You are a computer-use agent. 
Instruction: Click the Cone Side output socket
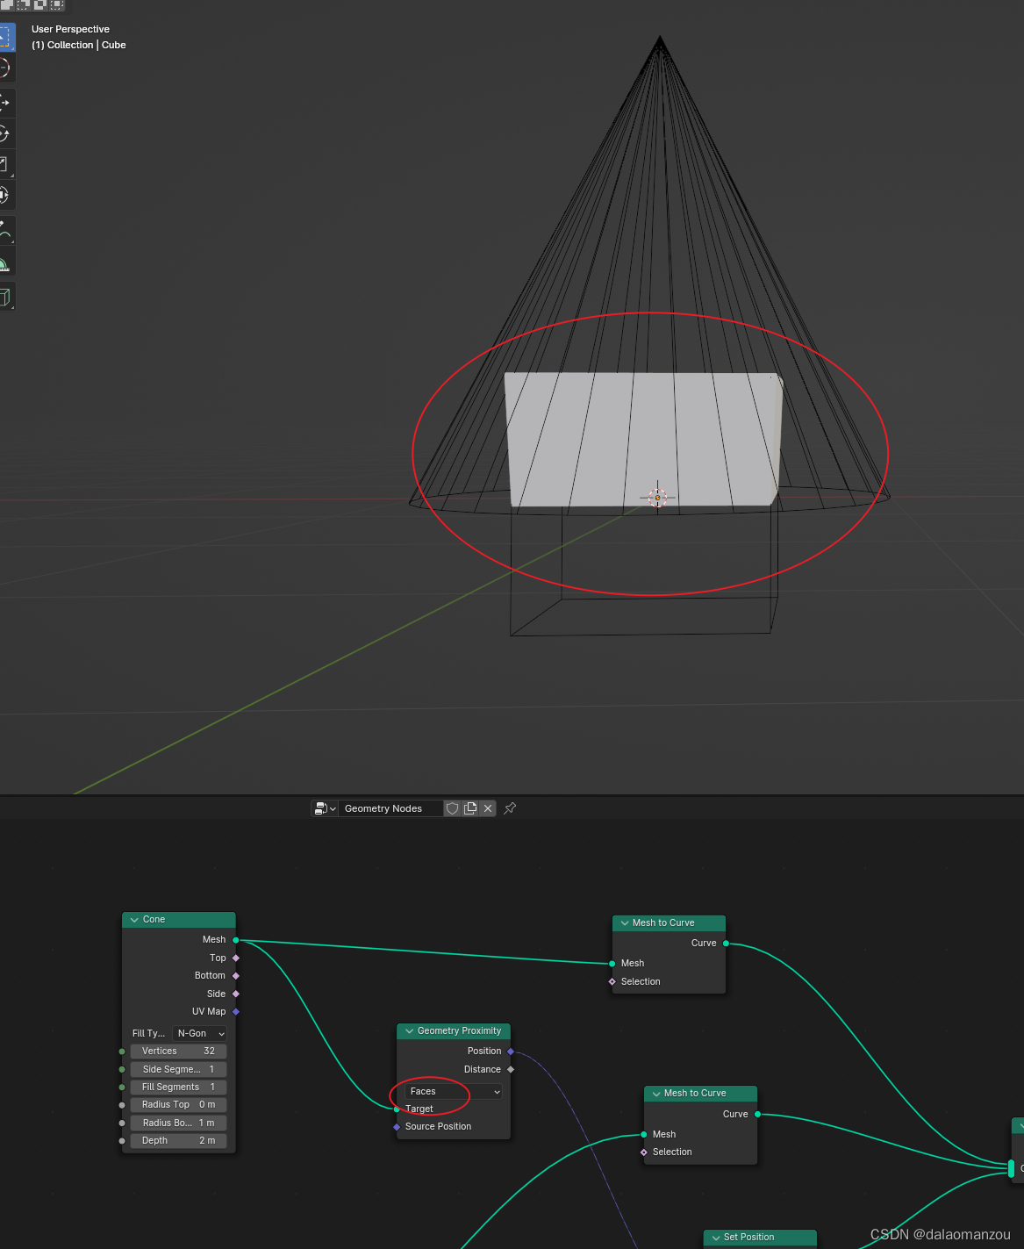coord(236,994)
